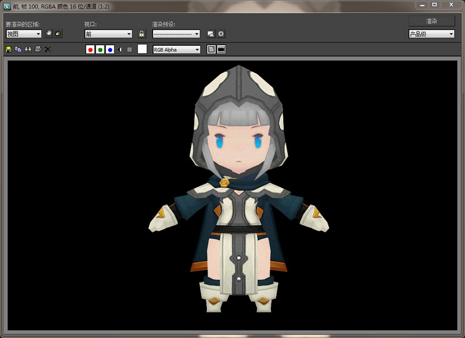Open the white color swatch
The width and height of the screenshot is (465, 338).
click(x=142, y=49)
